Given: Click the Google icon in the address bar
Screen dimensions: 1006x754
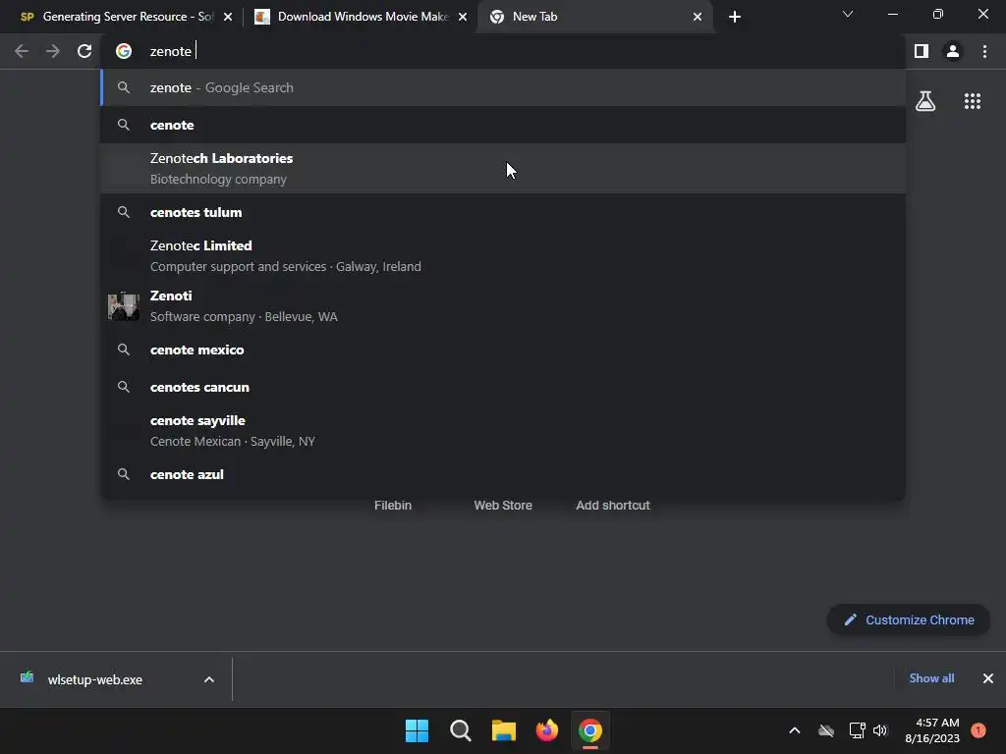Looking at the screenshot, I should (x=124, y=51).
